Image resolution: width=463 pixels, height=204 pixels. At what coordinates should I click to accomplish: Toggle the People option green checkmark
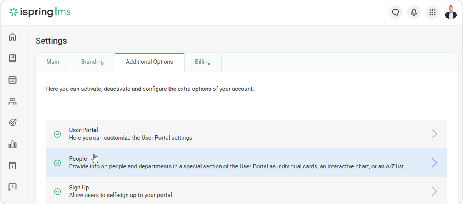(57, 163)
